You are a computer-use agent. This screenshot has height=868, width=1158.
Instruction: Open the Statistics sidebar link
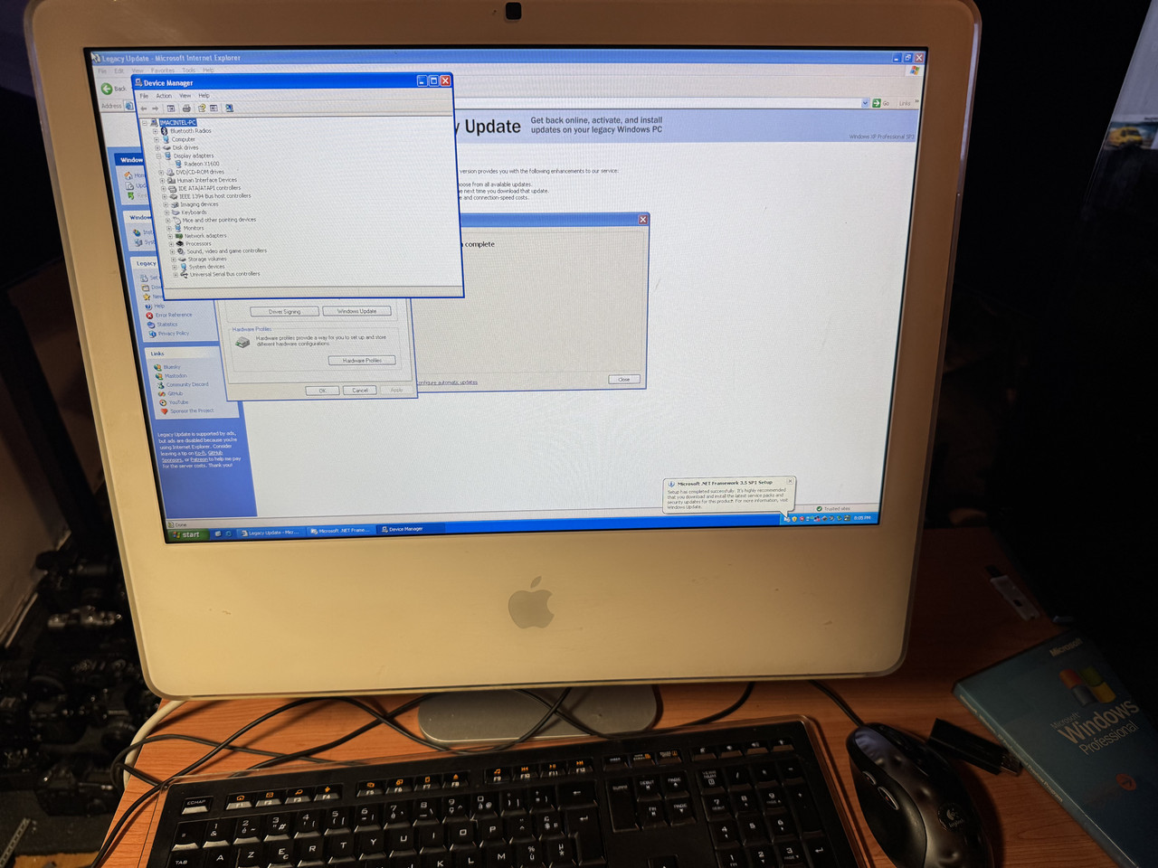coord(167,325)
